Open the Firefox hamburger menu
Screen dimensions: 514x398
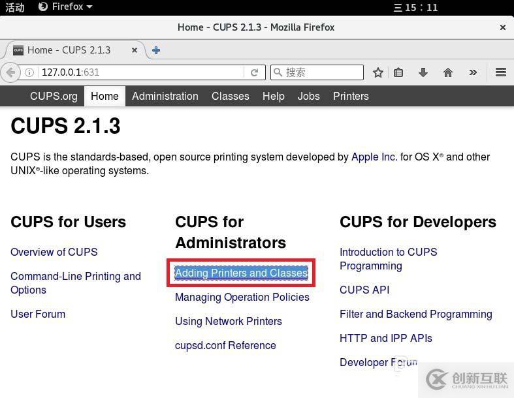click(501, 72)
